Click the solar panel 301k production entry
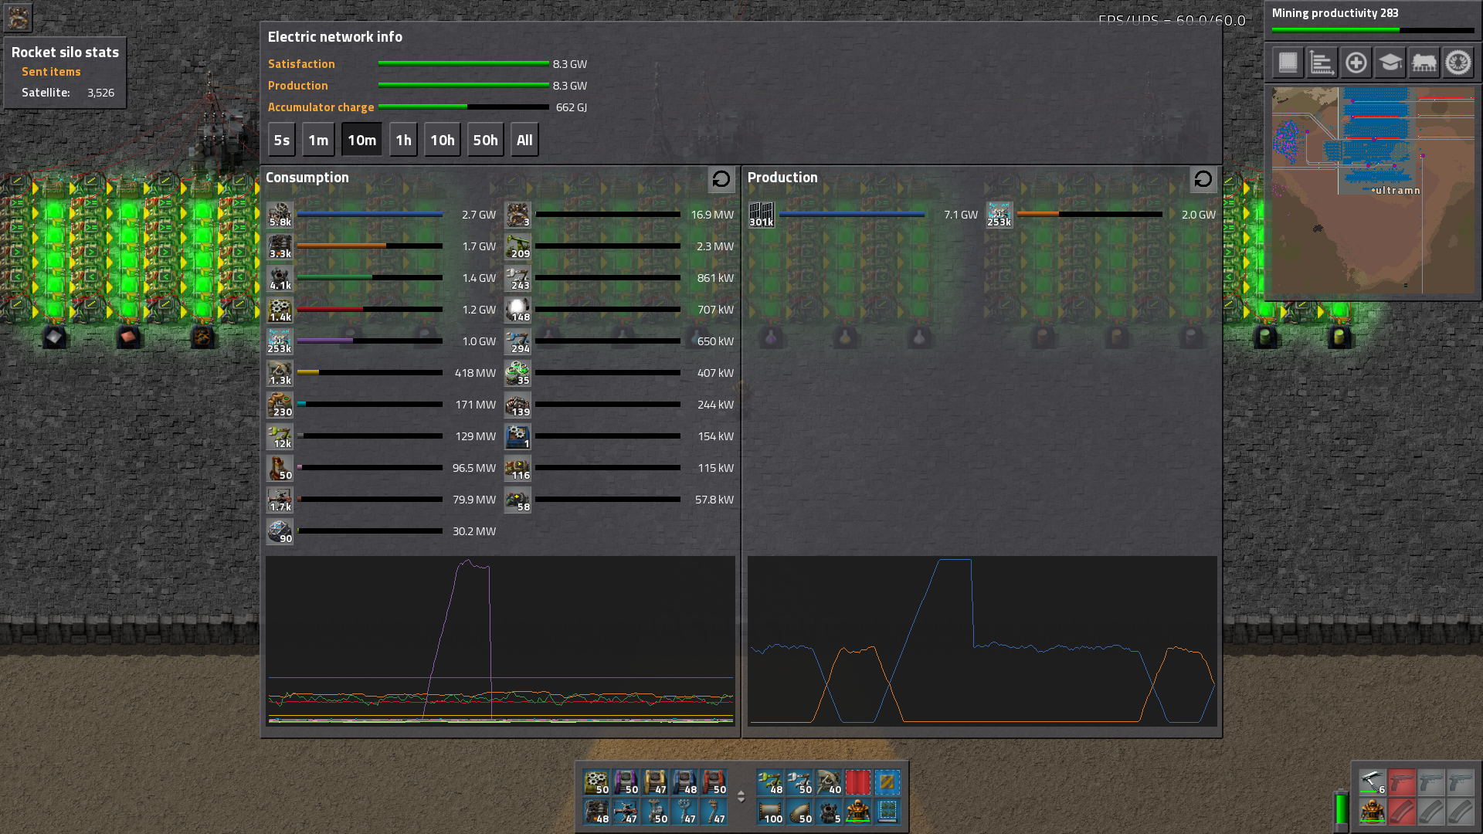 click(761, 215)
